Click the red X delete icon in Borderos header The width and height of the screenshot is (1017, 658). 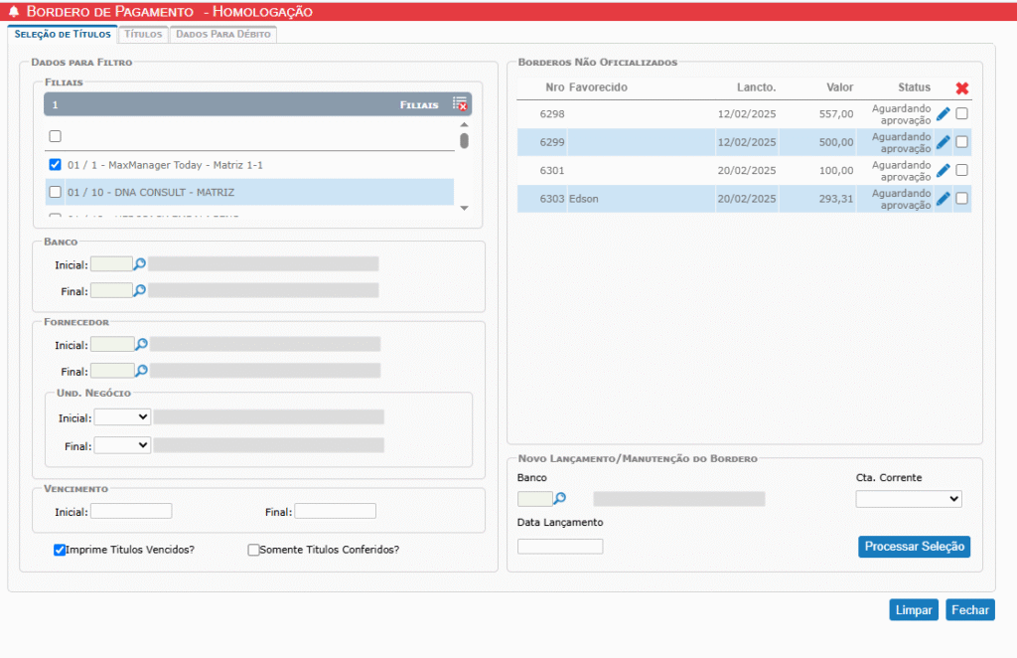tap(961, 88)
